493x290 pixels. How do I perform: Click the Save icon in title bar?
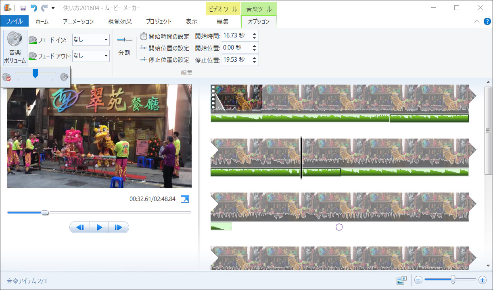tap(23, 8)
